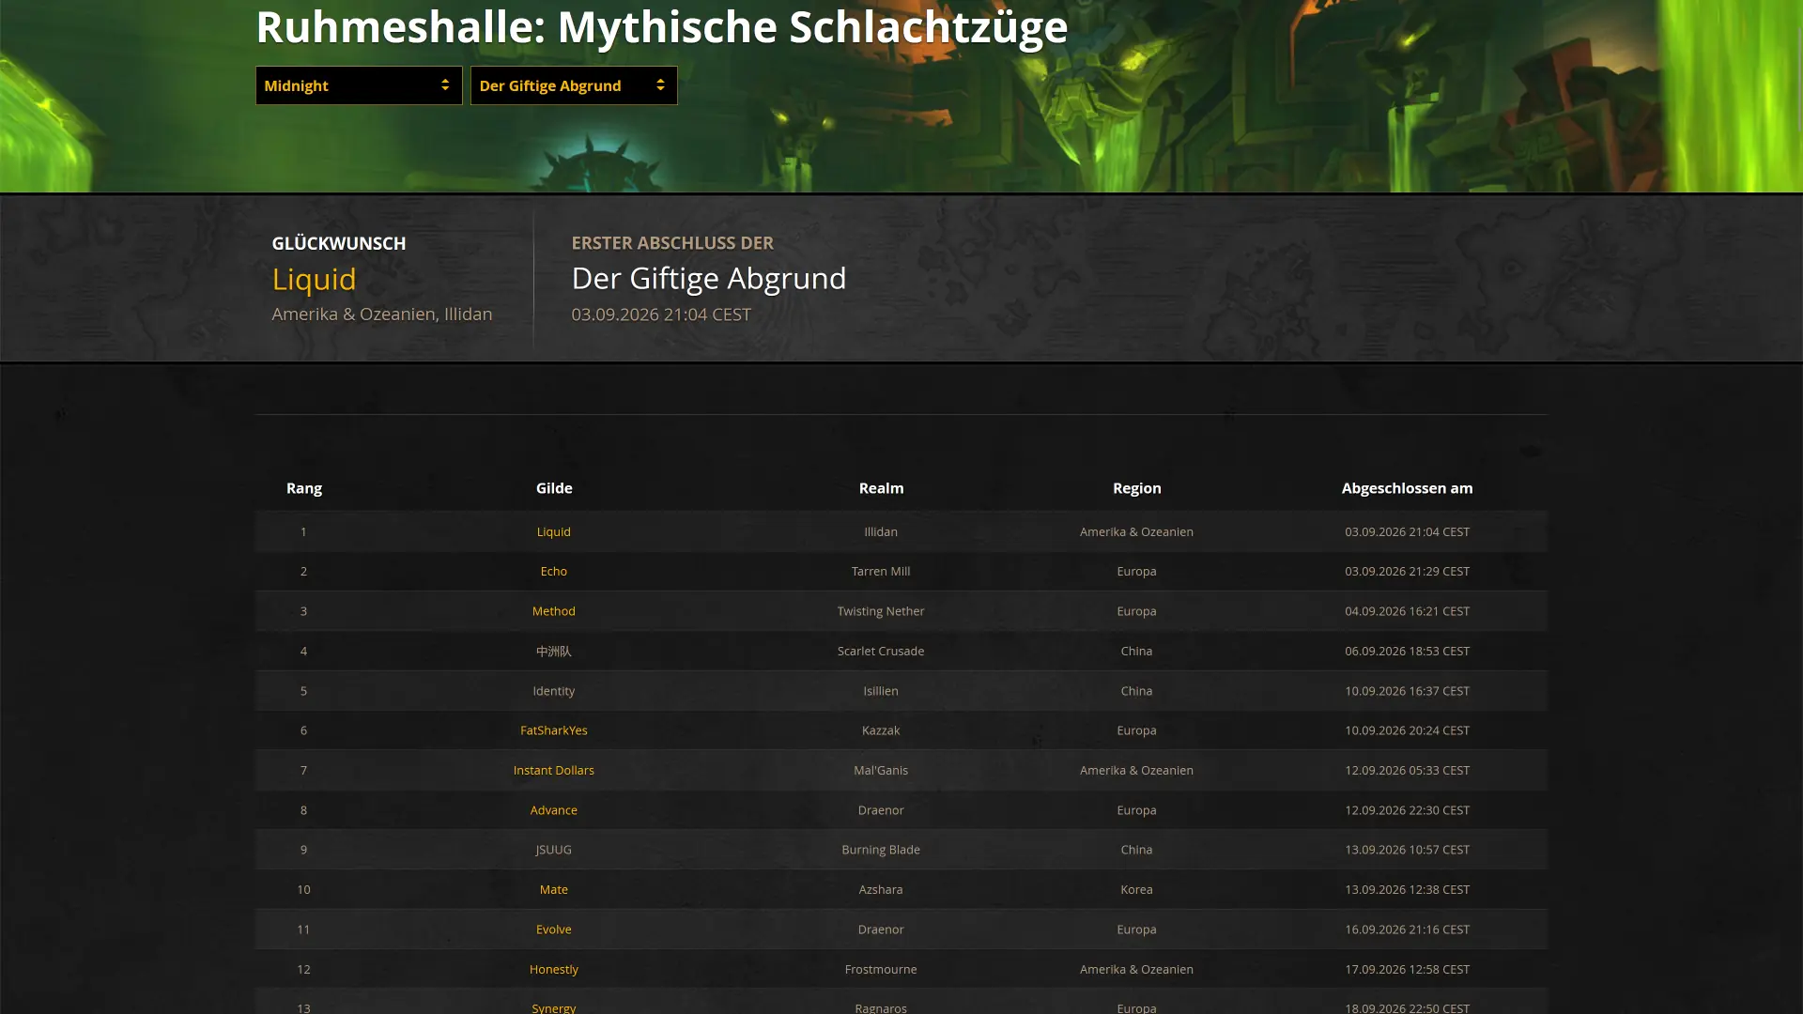Viewport: 1803px width, 1014px height.
Task: Click the date 04.09.2026 16:21 CEST
Action: (1407, 611)
